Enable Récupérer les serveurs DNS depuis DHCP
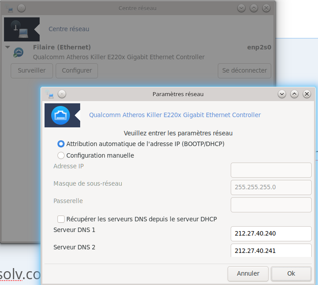The image size is (318, 285). [61, 219]
